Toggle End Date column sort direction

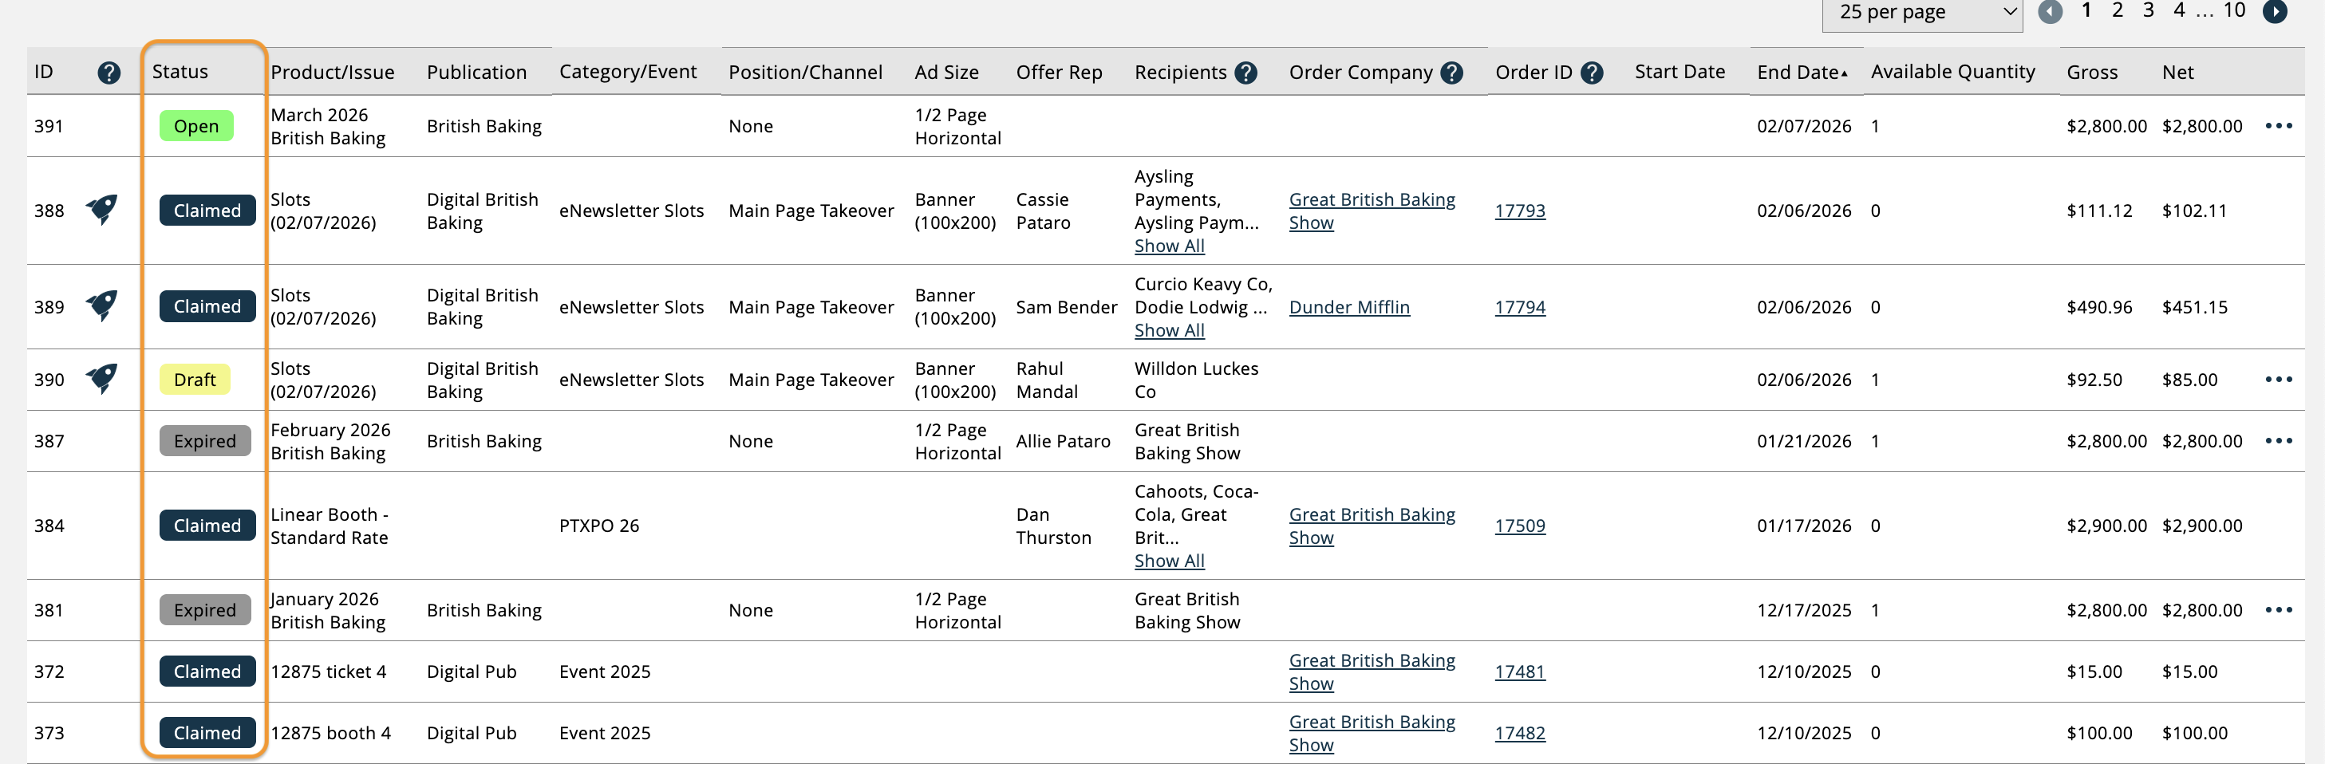pos(1802,72)
